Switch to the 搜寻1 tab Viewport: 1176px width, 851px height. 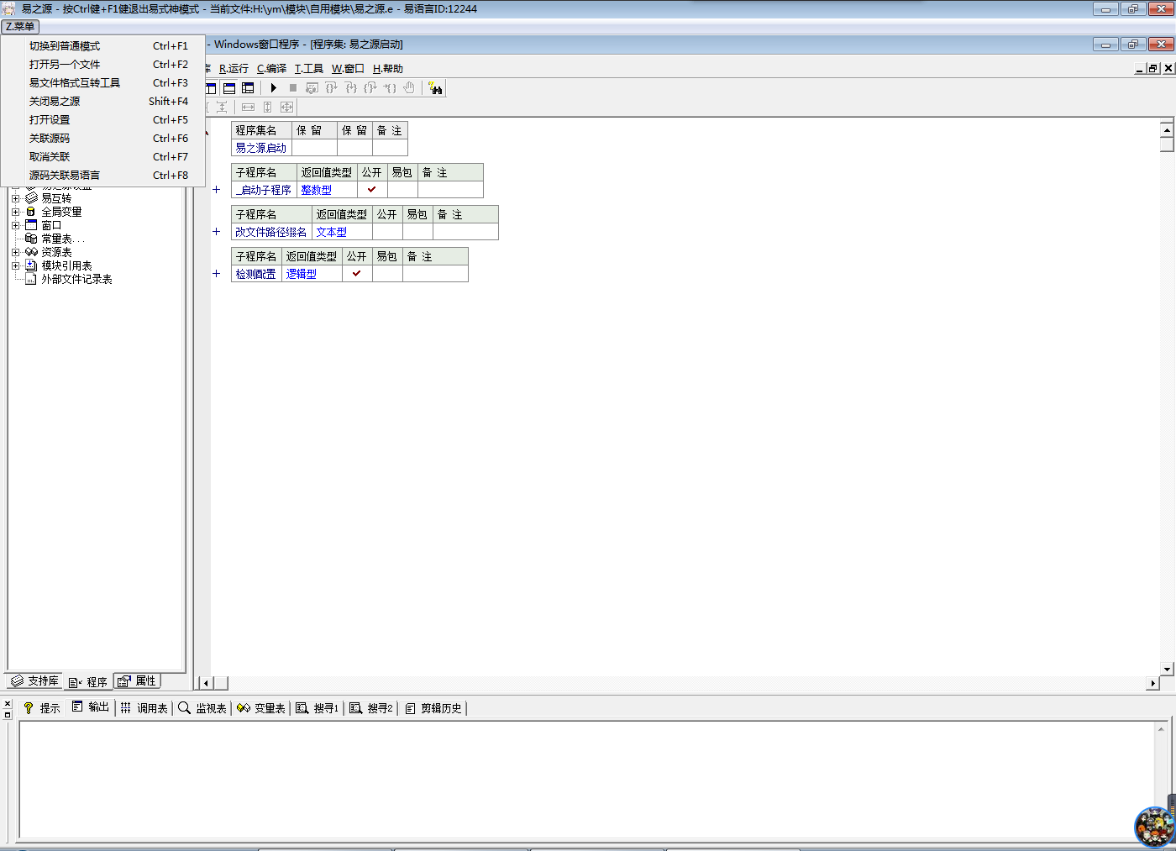(317, 708)
